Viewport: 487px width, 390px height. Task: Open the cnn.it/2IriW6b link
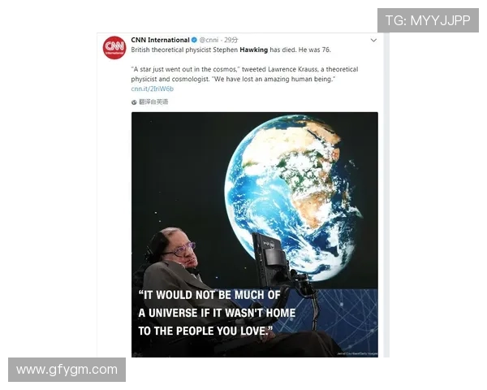click(153, 89)
